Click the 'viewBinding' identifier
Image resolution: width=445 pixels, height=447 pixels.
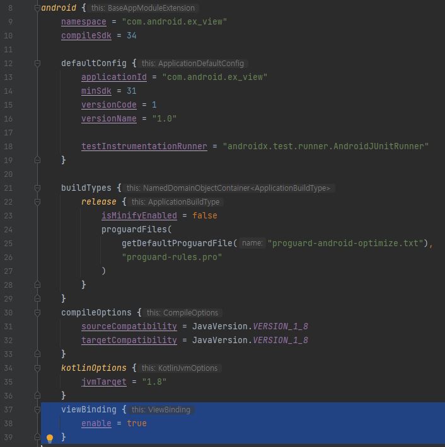[89, 409]
